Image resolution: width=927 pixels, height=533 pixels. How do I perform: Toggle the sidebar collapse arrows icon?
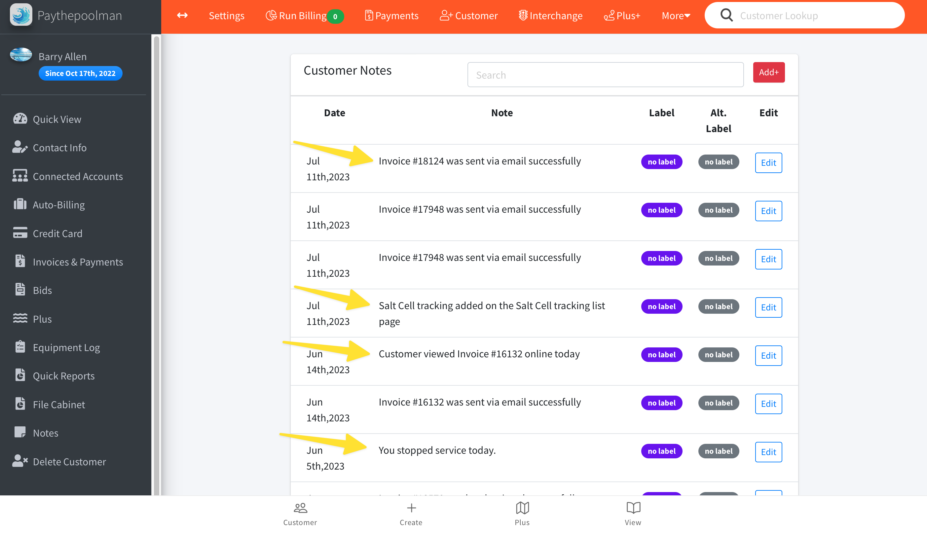tap(182, 16)
